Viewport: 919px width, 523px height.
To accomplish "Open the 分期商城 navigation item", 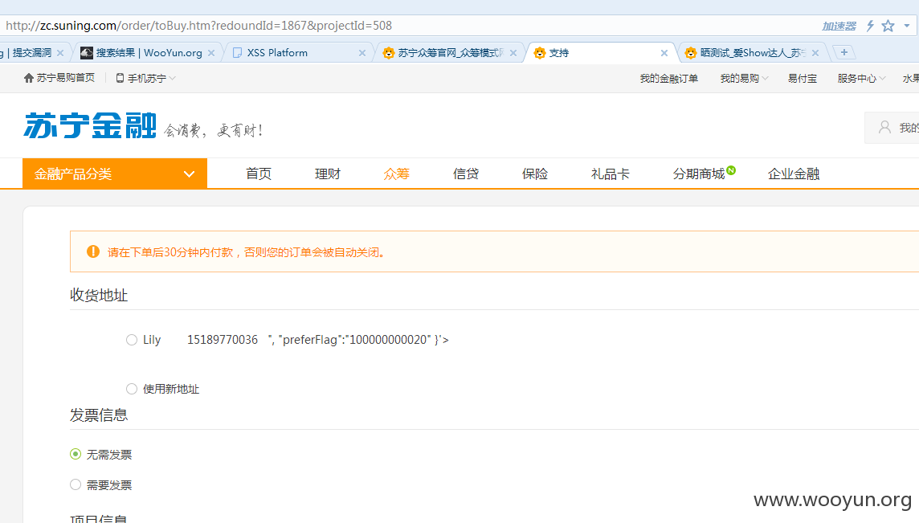I will point(699,174).
